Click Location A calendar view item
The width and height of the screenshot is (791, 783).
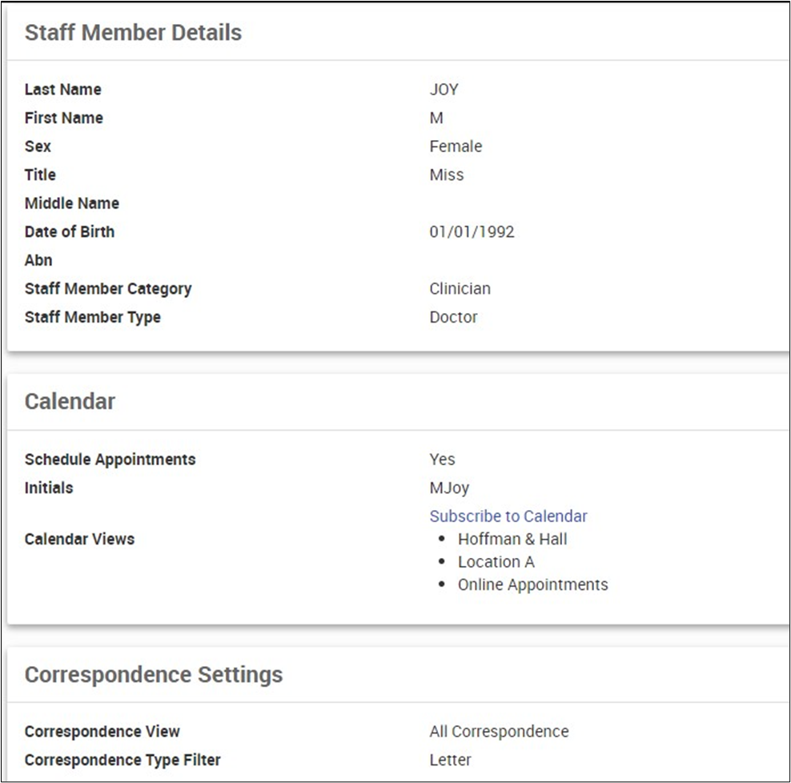click(496, 562)
